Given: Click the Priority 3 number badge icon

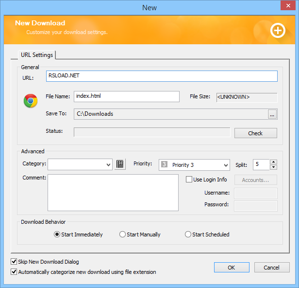Looking at the screenshot, I should click(164, 164).
